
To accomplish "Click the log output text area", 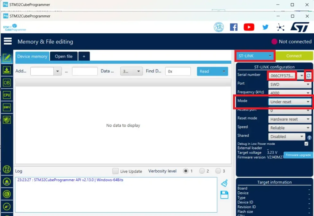I will pyautogui.click(x=116, y=195).
